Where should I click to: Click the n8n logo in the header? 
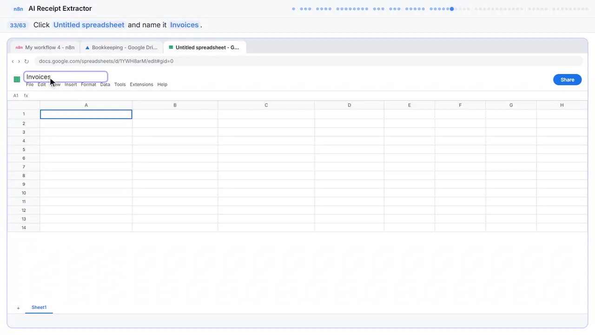click(19, 9)
